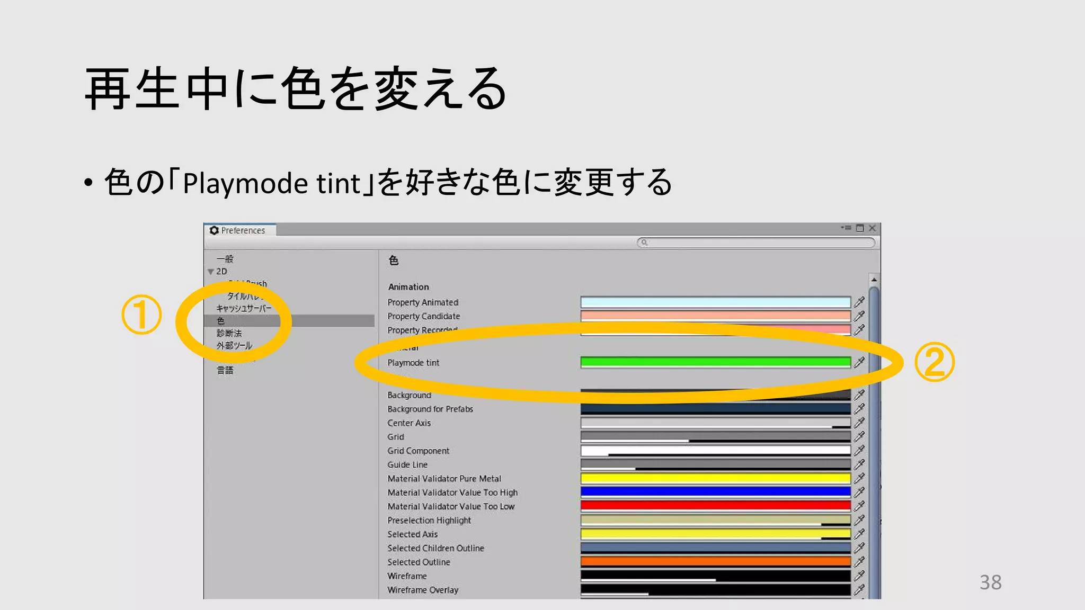Open the Property Candidate color swatch

(716, 316)
